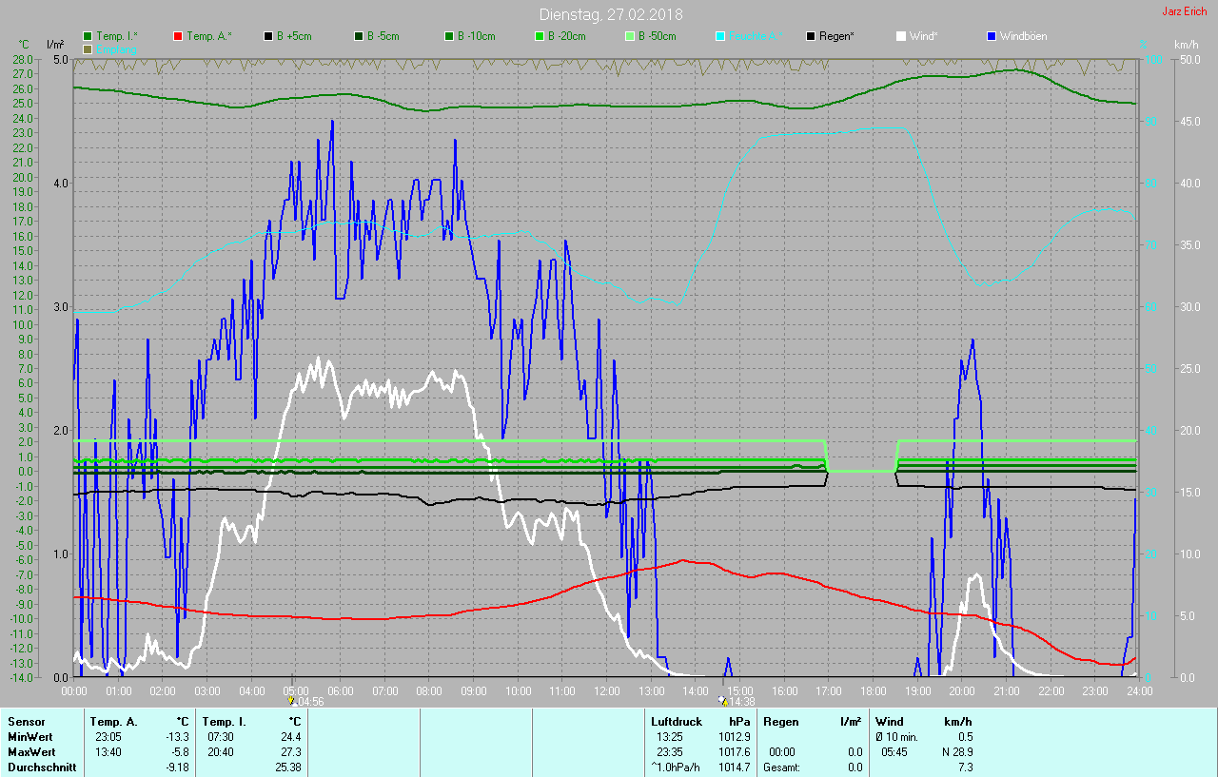Click the Durchschnitt row label
1218x777 pixels.
[x=41, y=767]
